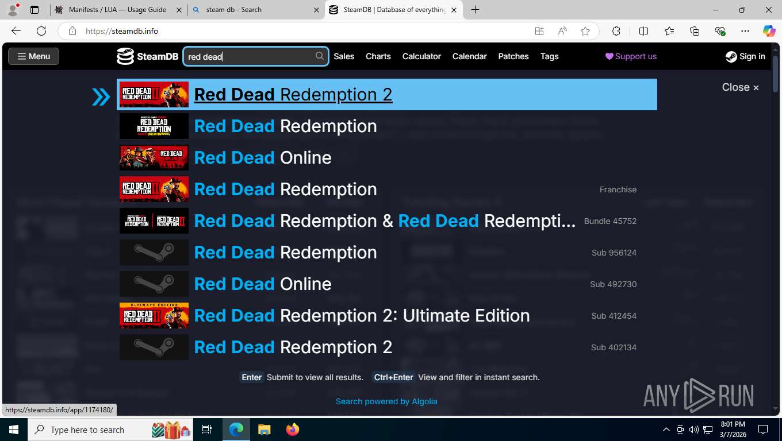Refresh the current page
Screen dimensions: 782x441
(41, 31)
